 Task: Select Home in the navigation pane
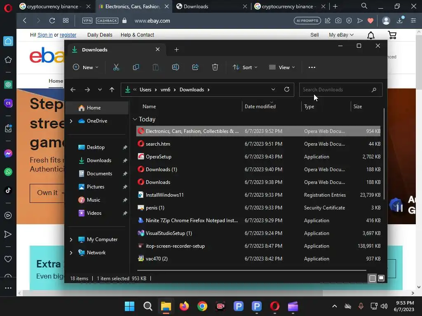(97, 108)
